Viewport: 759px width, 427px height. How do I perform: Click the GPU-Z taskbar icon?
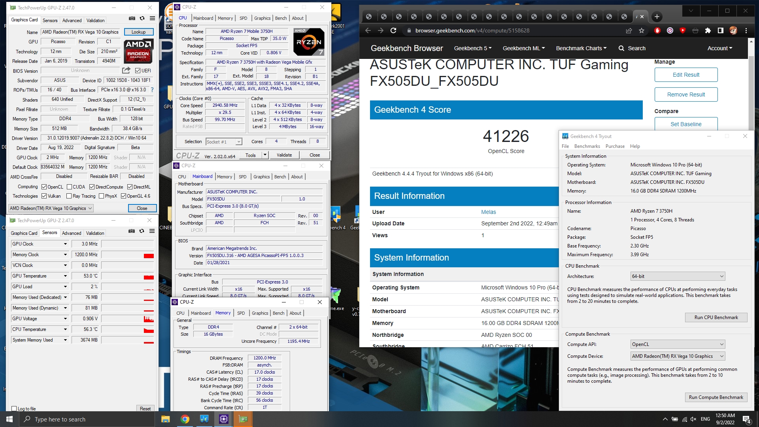tap(243, 419)
